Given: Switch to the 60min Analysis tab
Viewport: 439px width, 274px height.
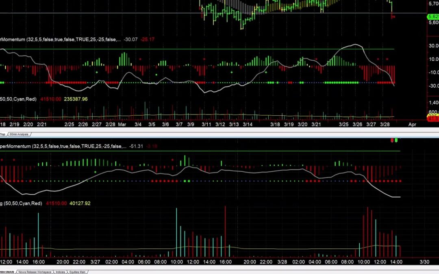Looking at the screenshot, I should (x=20, y=134).
